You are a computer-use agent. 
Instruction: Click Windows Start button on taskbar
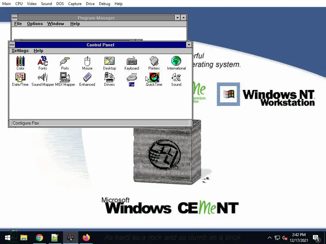pos(8,238)
